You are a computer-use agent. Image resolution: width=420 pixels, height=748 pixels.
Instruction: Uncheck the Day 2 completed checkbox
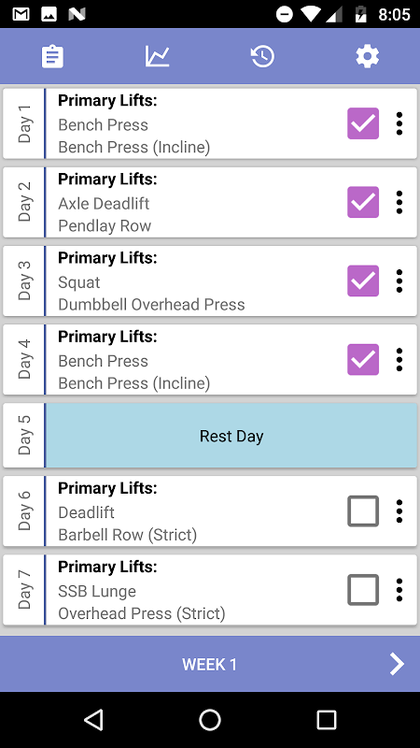pyautogui.click(x=363, y=202)
